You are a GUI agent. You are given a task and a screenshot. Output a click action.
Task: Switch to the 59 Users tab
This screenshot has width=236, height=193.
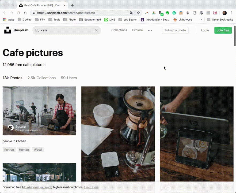point(69,78)
